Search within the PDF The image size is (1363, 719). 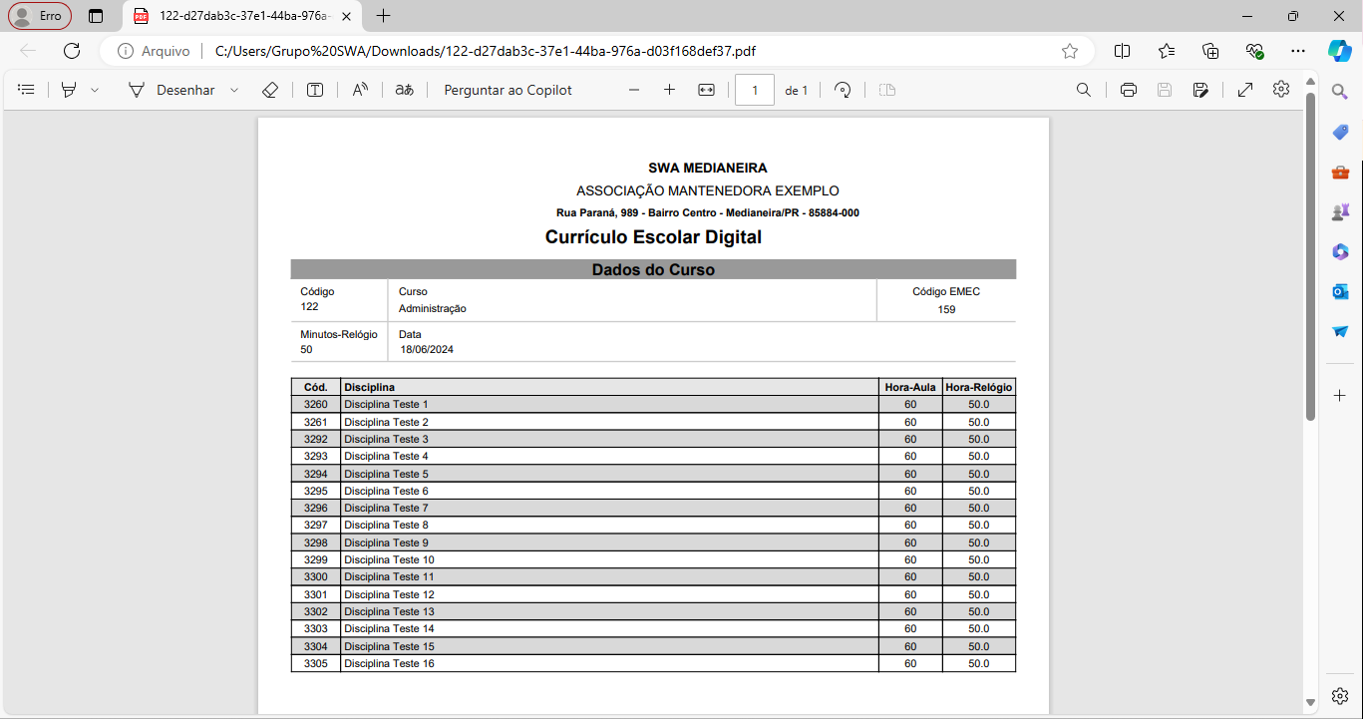(1084, 90)
